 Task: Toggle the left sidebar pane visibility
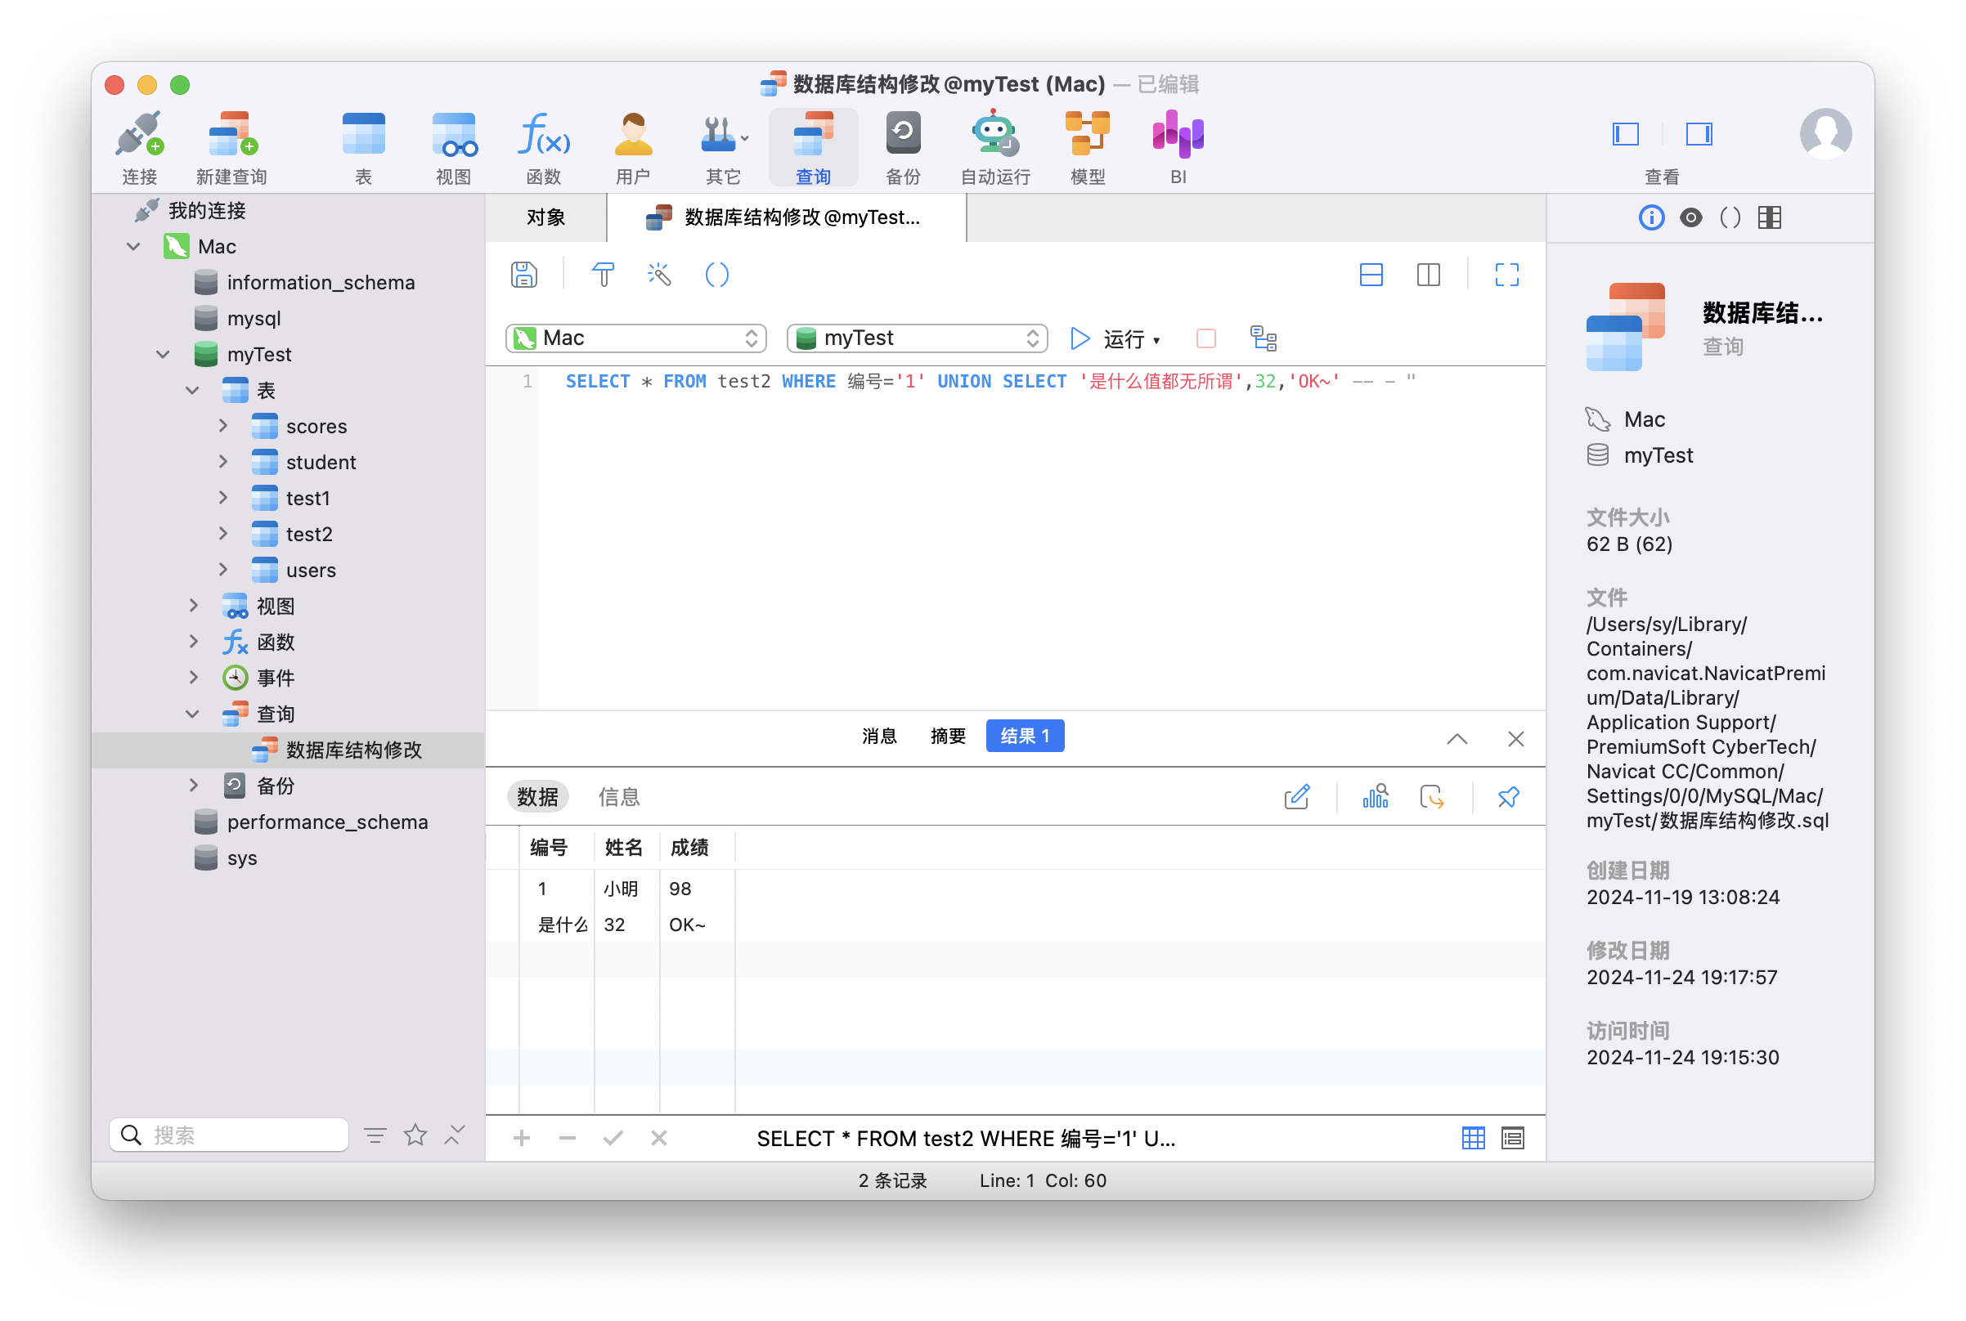pyautogui.click(x=1625, y=134)
